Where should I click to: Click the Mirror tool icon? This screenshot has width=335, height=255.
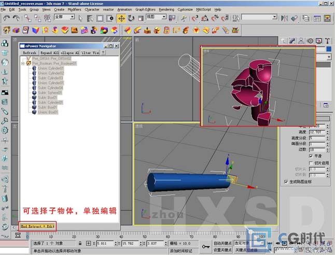[x=284, y=18]
